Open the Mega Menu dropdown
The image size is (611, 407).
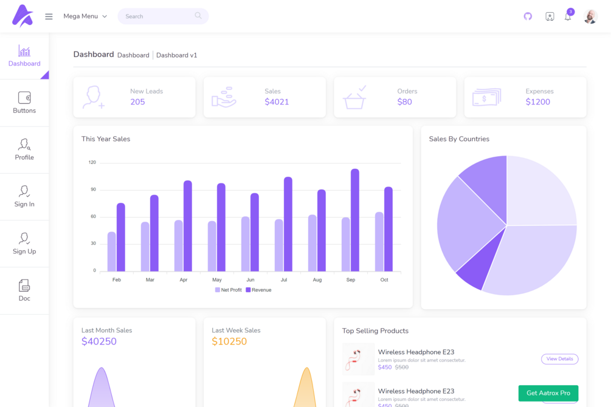pos(85,16)
